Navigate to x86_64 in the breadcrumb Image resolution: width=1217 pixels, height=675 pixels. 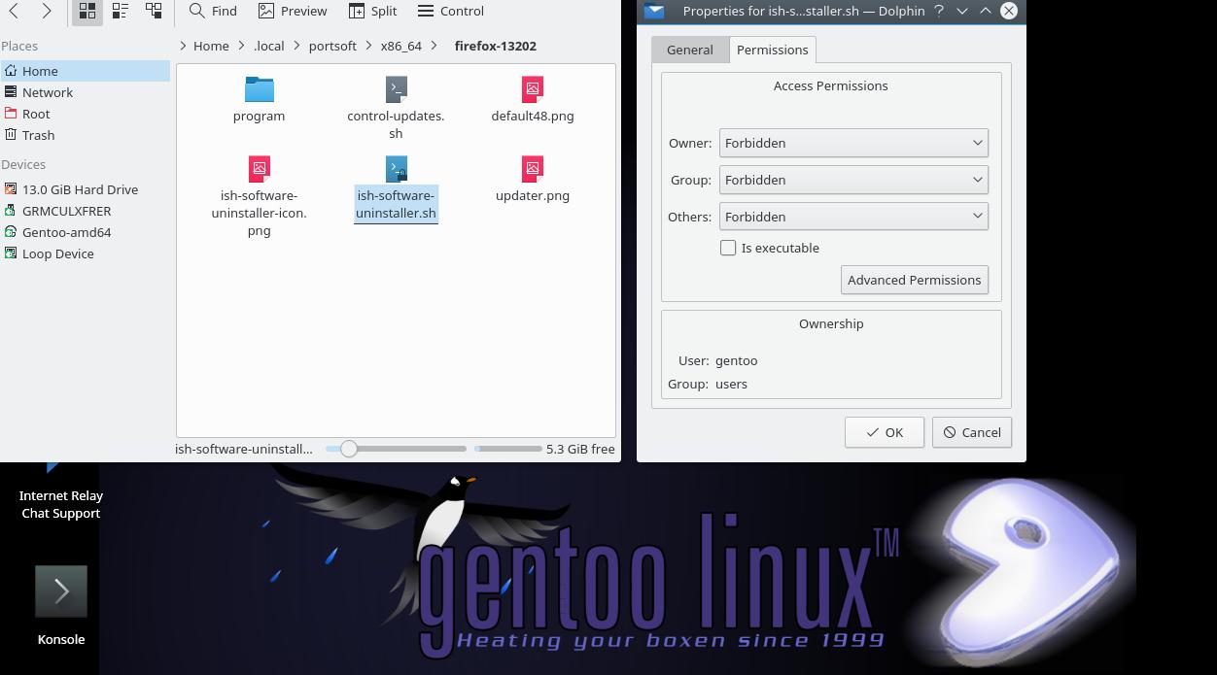pos(401,46)
